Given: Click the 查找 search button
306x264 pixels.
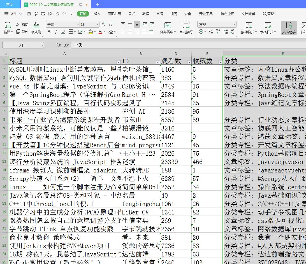Looking at the screenshot, I should tap(268, 14).
